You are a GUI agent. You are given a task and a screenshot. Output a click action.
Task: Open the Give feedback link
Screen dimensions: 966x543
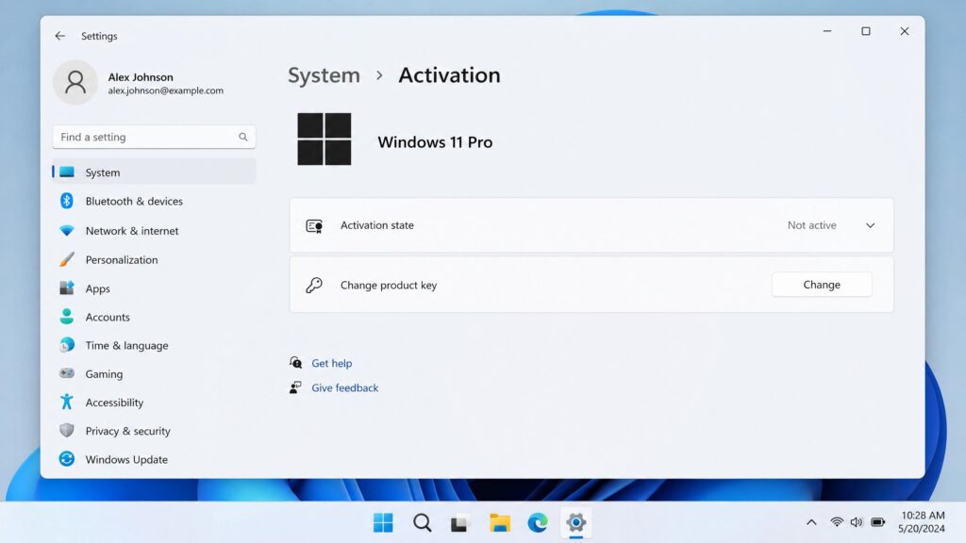point(345,387)
